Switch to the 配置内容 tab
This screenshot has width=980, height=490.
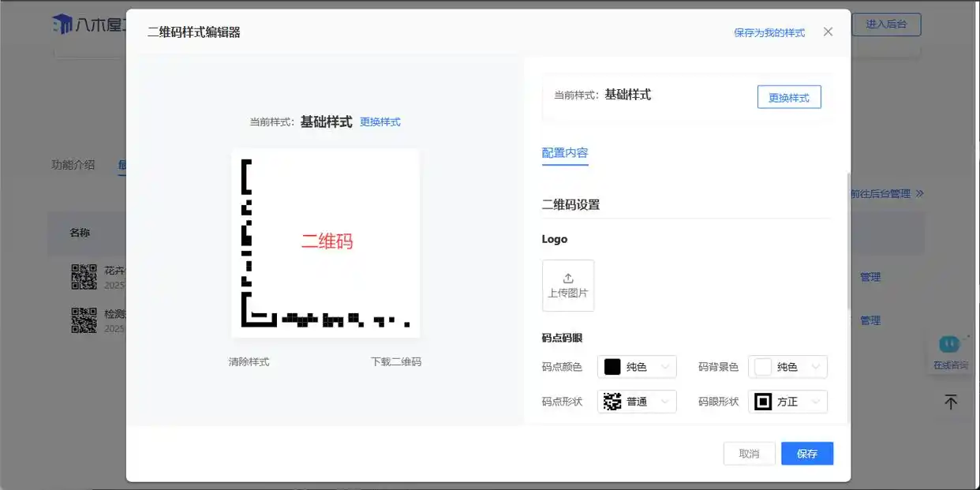565,153
